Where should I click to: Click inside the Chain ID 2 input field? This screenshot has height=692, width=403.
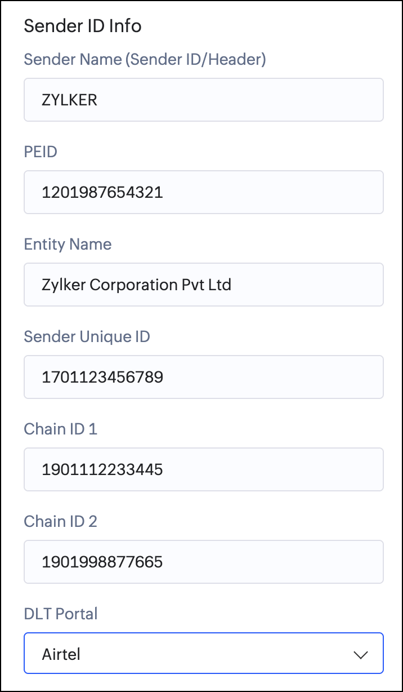point(204,562)
